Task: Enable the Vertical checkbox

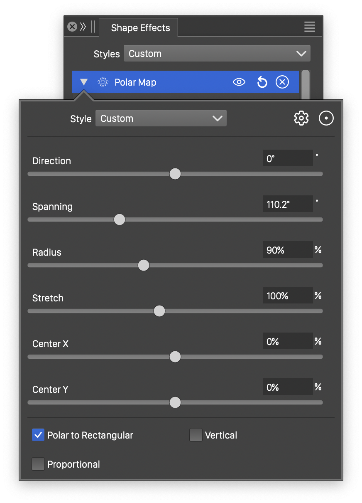Action: tap(196, 435)
